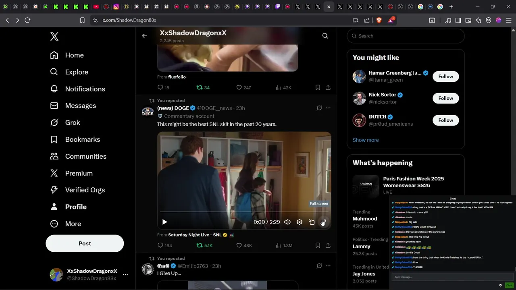
Task: Seek on the video progress bar
Action: point(244,212)
